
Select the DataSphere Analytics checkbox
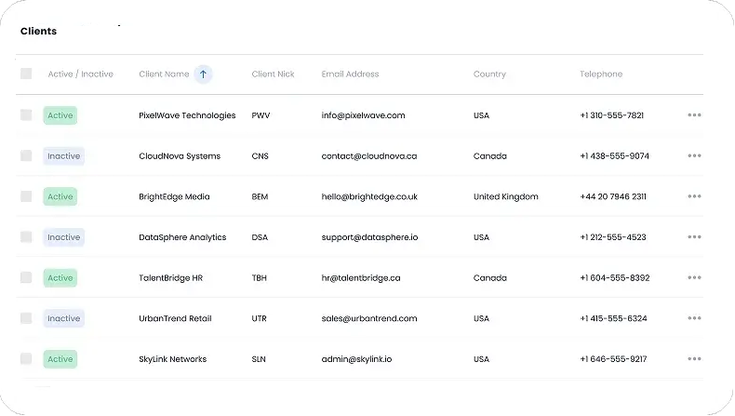click(26, 236)
